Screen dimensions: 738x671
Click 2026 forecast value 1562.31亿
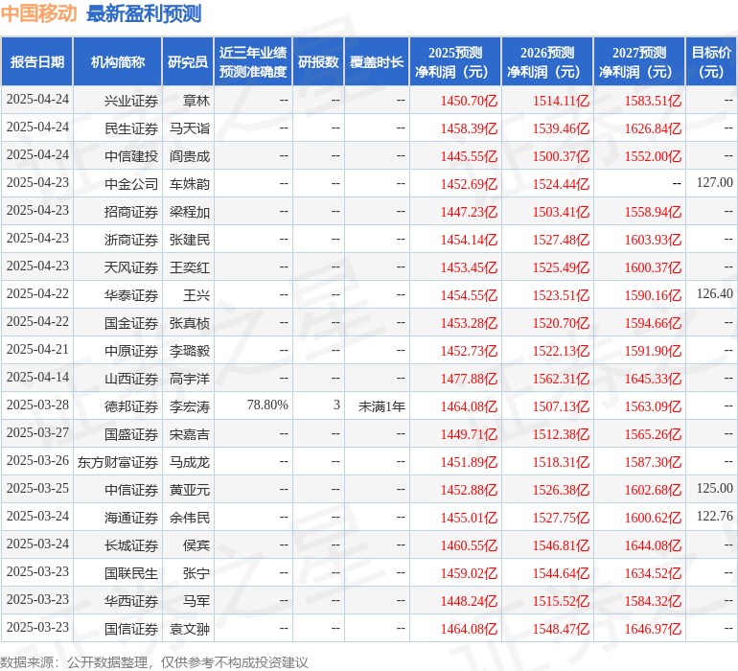pos(561,379)
